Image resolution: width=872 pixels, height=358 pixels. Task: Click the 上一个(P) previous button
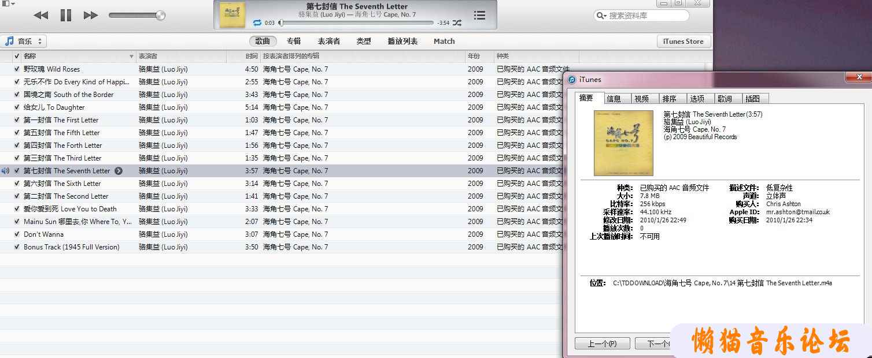coord(601,344)
